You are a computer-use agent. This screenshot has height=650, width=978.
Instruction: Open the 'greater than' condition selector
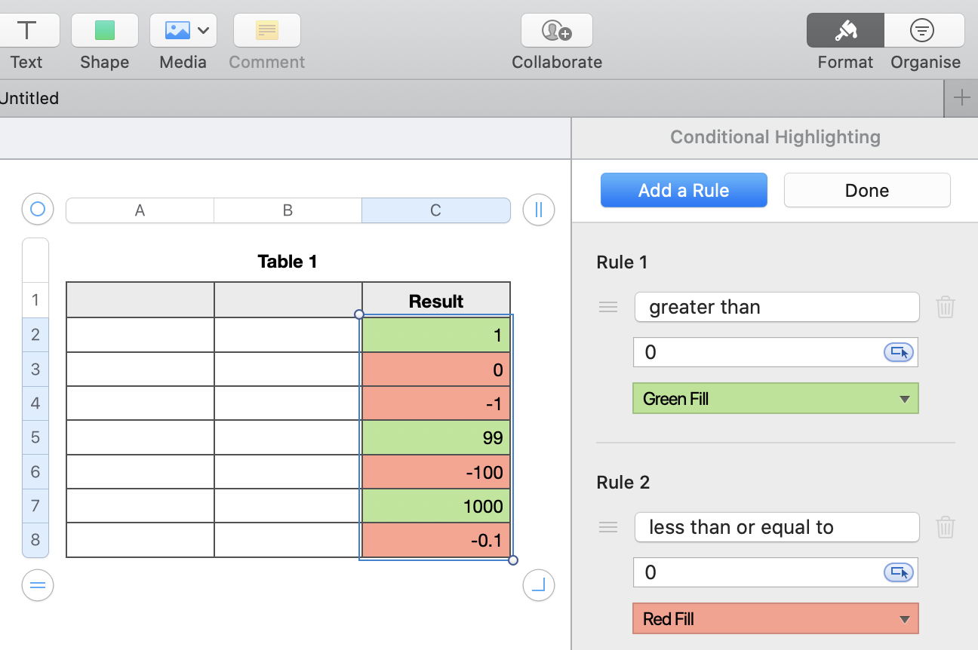tap(777, 307)
